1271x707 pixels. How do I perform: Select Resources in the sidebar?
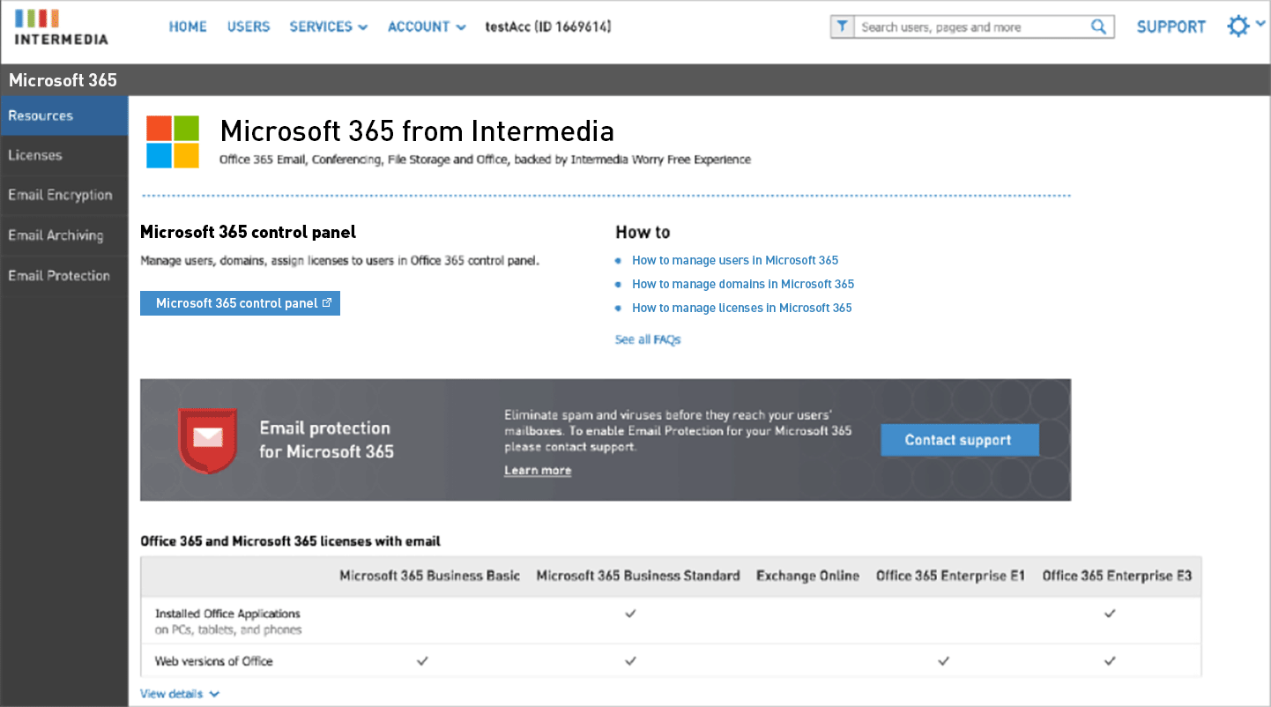pyautogui.click(x=64, y=115)
